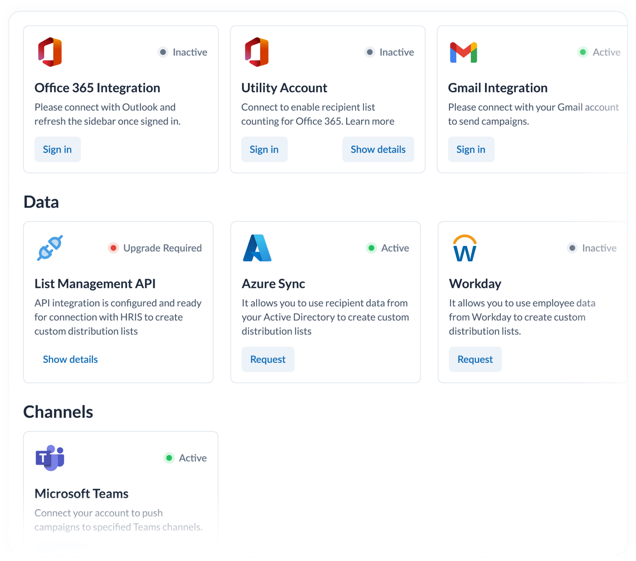Click the Workday logo icon
The image size is (636, 561).
point(464,248)
